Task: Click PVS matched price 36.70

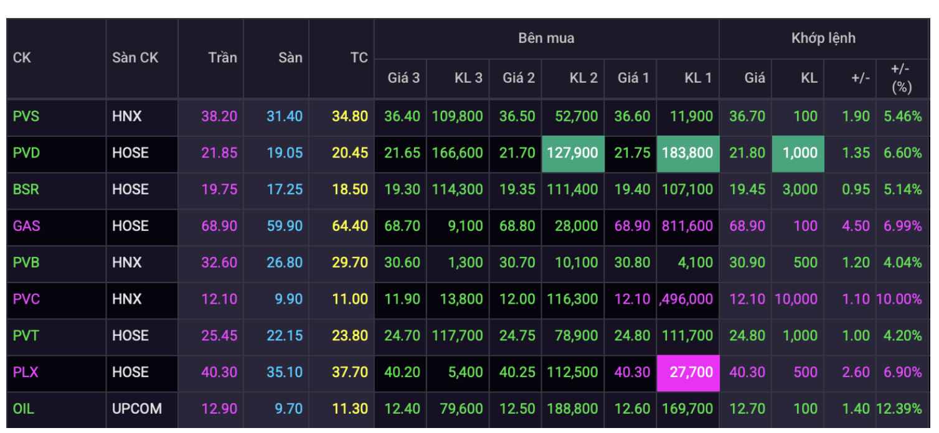Action: (747, 116)
